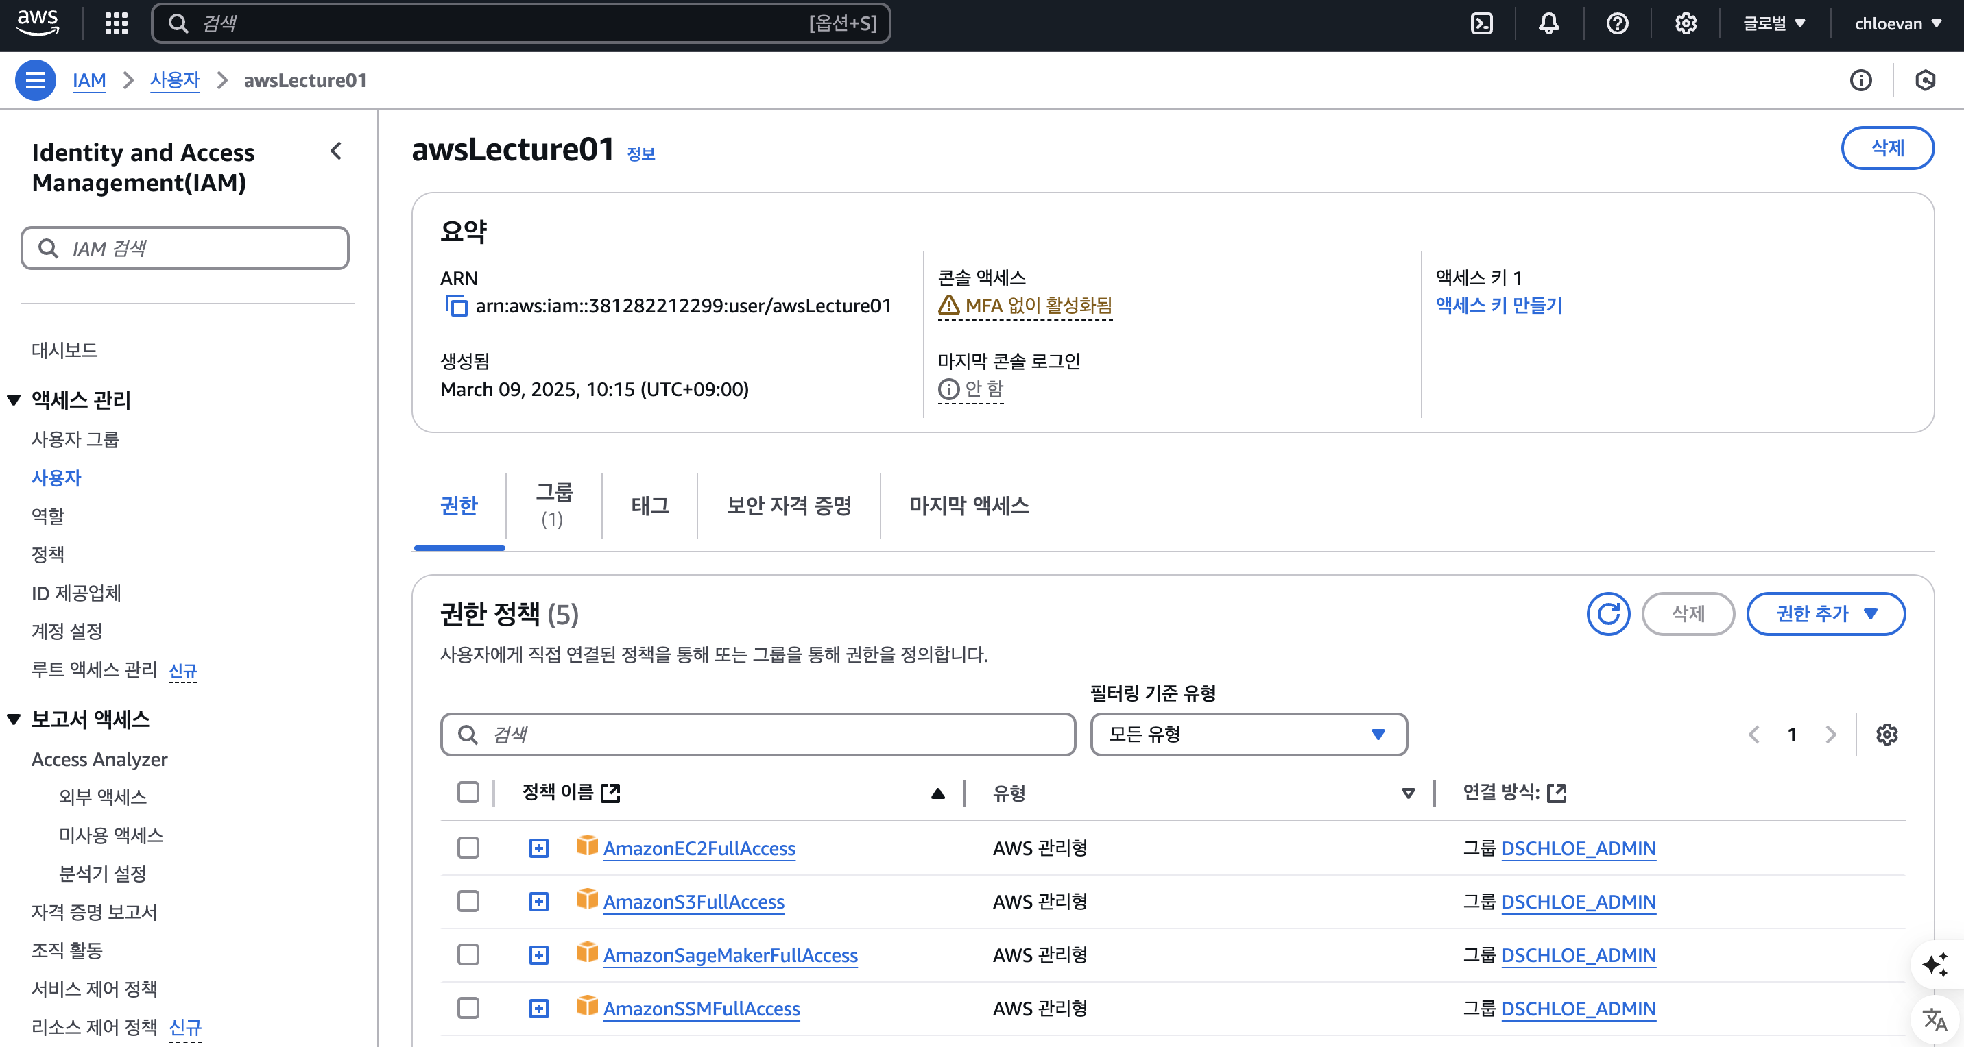Image resolution: width=1964 pixels, height=1047 pixels.
Task: Expand the AmazonS3FullAccess policy details
Action: click(539, 900)
